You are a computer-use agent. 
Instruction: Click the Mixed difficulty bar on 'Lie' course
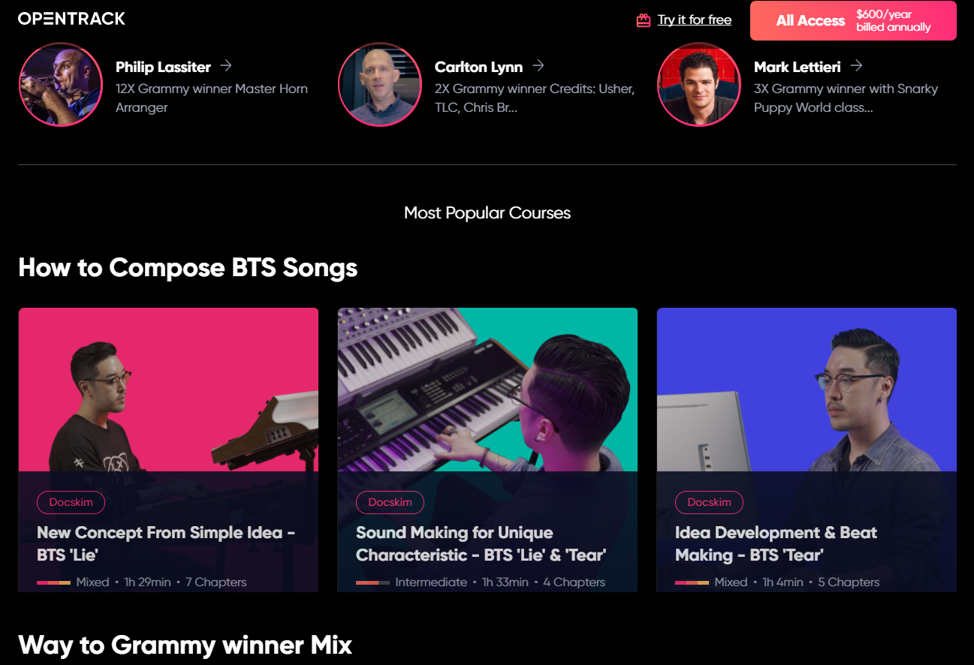point(54,582)
